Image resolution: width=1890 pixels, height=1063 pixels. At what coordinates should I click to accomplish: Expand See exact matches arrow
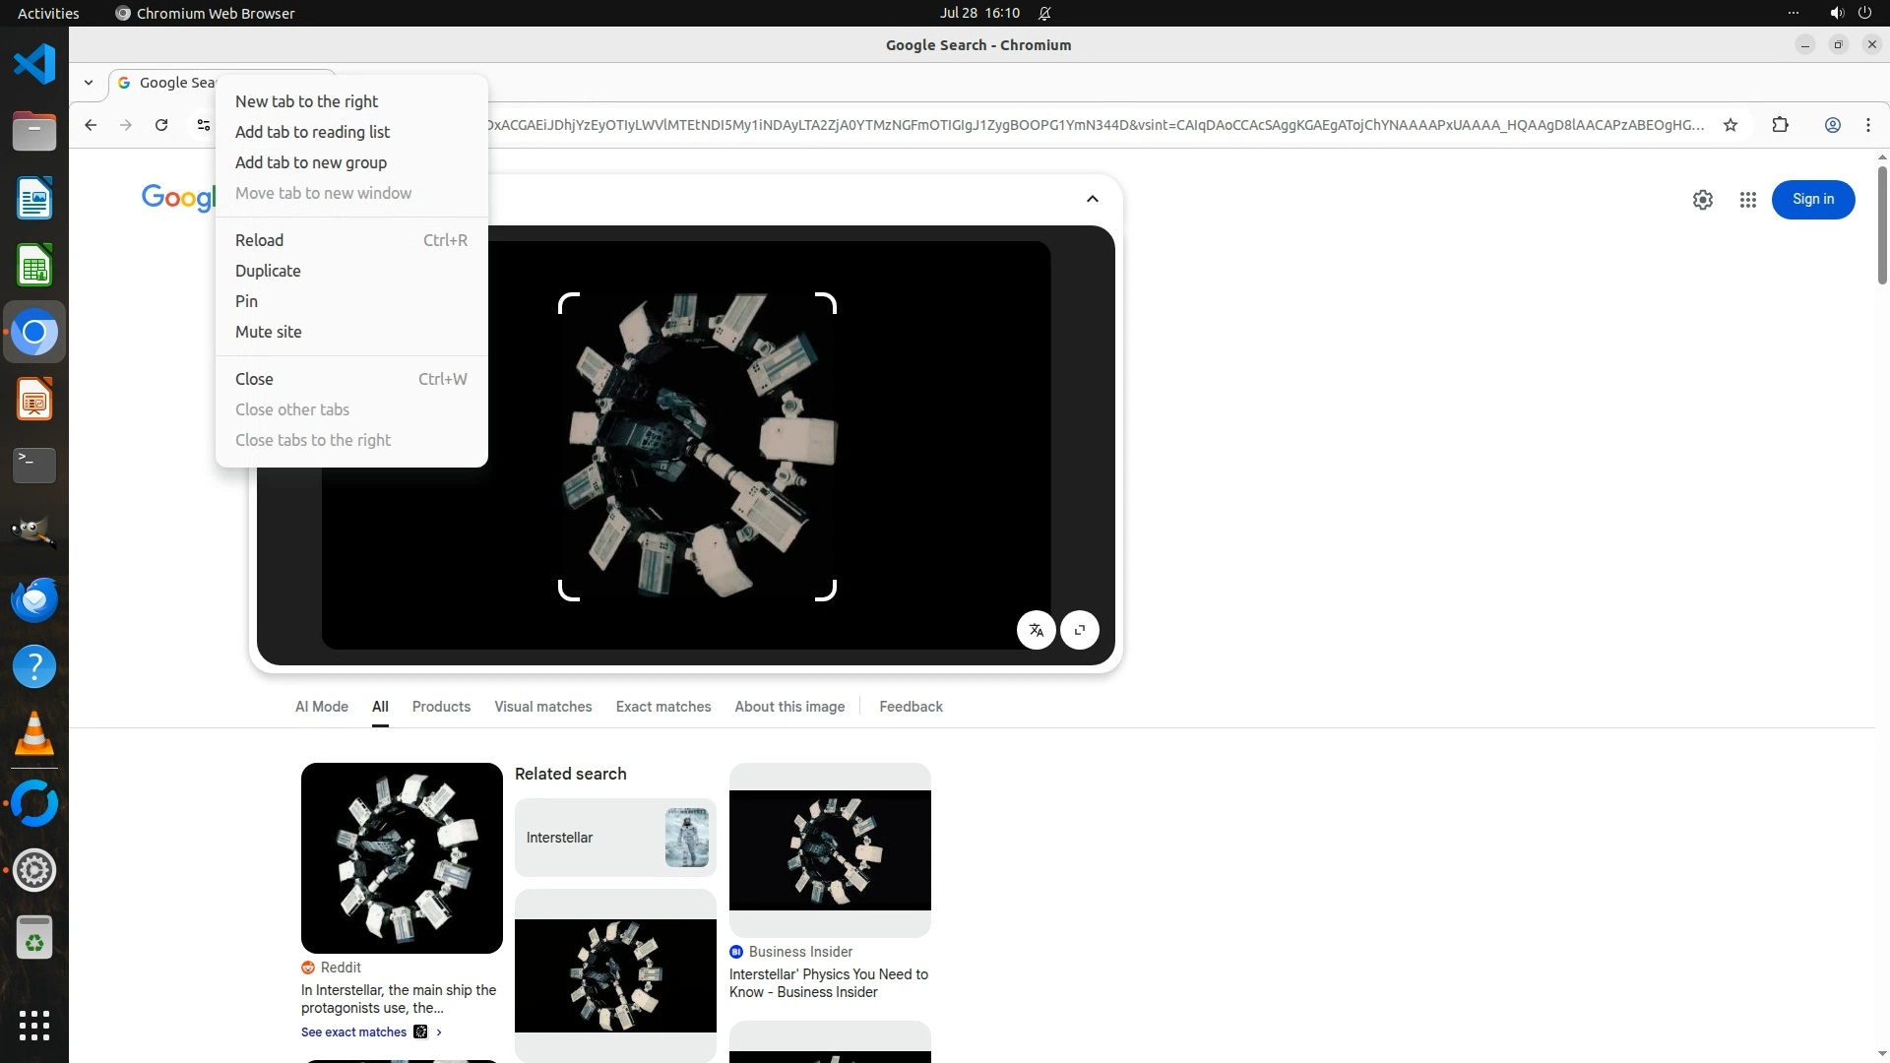click(x=439, y=1032)
